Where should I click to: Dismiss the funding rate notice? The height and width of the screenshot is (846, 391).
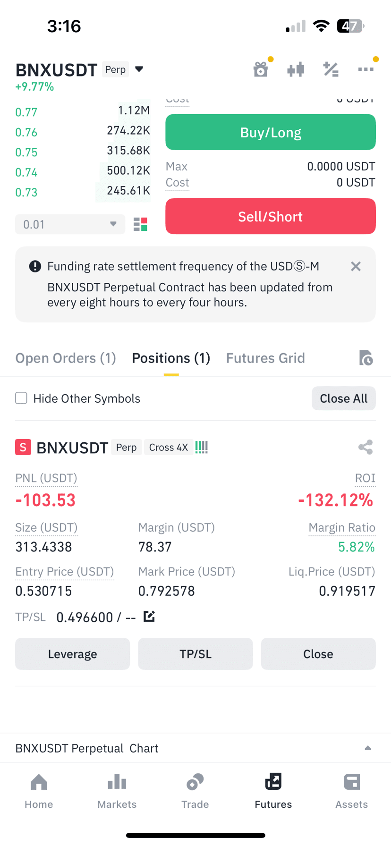(356, 266)
